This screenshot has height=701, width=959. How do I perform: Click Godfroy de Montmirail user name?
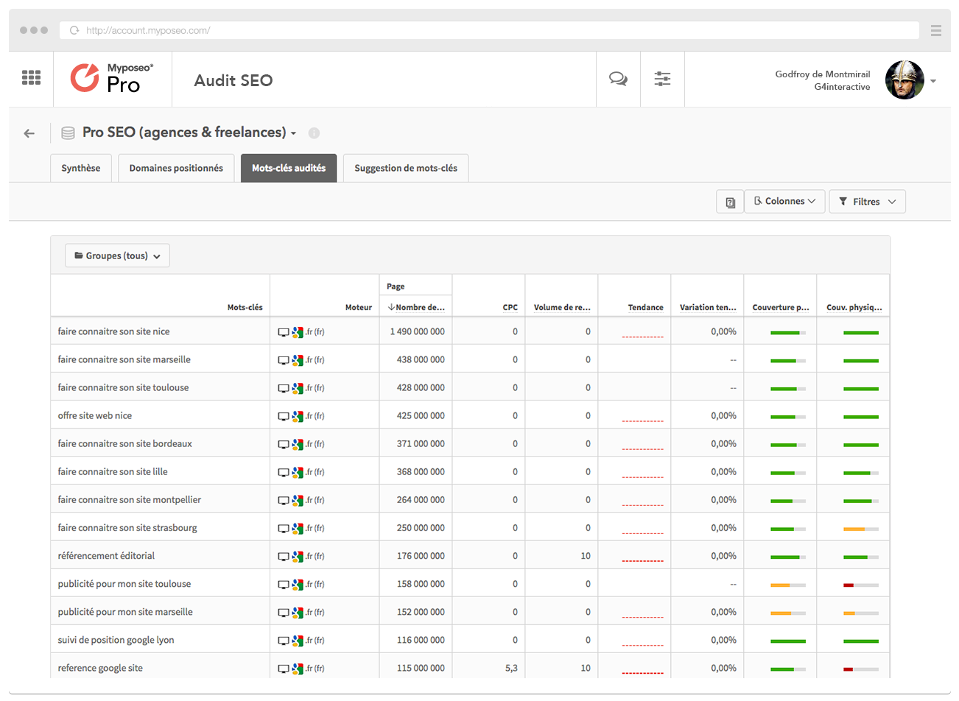(x=823, y=74)
